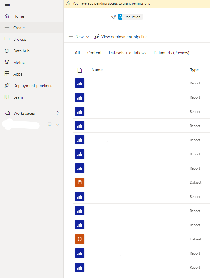Open the workspace options chevron near Production
Screen dimensions: 210x278
pyautogui.click(x=58, y=124)
